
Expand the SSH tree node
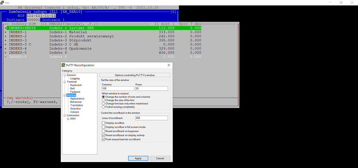(x=68, y=119)
